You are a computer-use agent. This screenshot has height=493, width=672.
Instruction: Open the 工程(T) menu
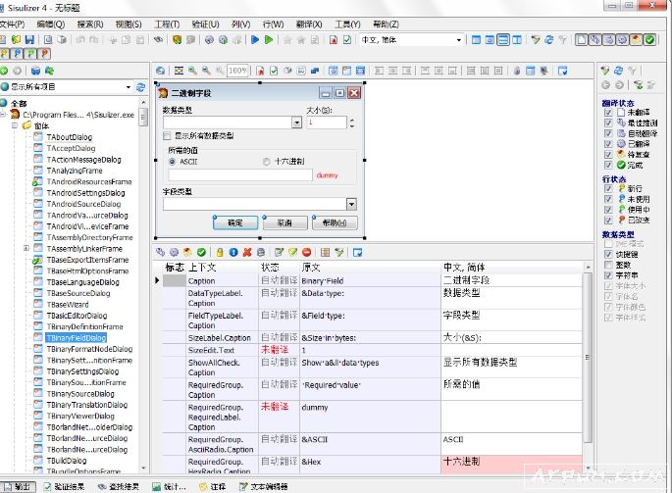(167, 23)
